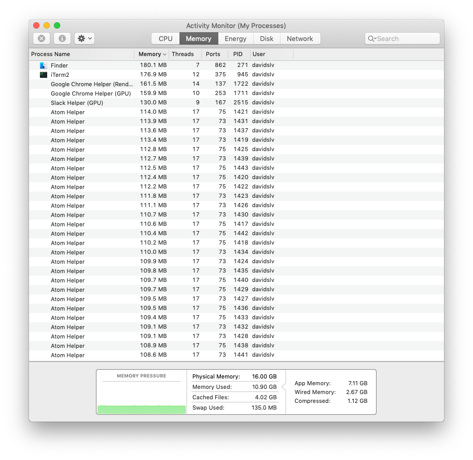Click the Finder application icon
Screen dimensions: 473x460
click(x=43, y=65)
